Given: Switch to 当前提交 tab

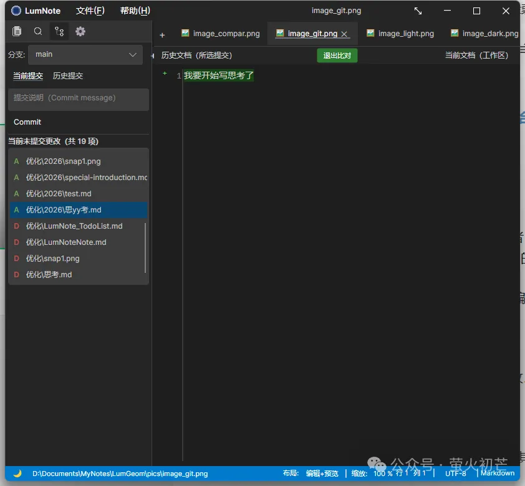Looking at the screenshot, I should [x=28, y=76].
